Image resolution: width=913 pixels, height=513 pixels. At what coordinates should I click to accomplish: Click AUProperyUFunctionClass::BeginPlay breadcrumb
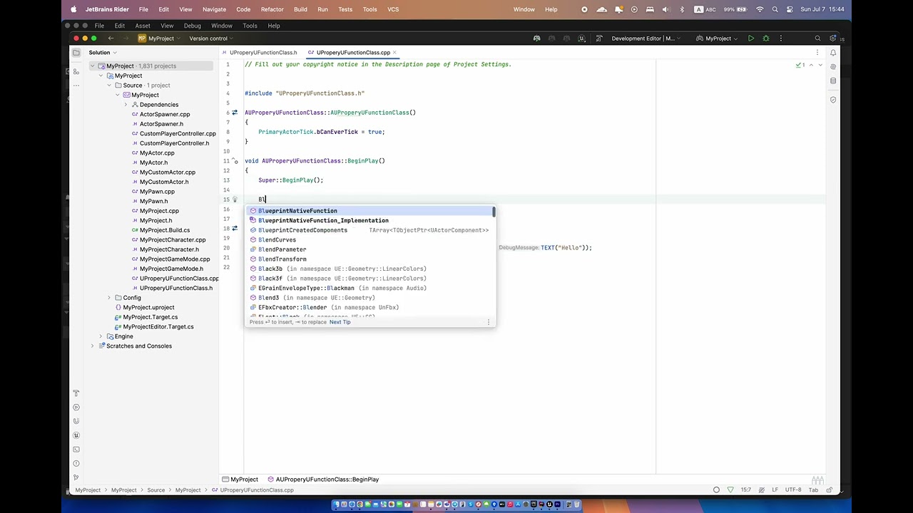(x=322, y=480)
